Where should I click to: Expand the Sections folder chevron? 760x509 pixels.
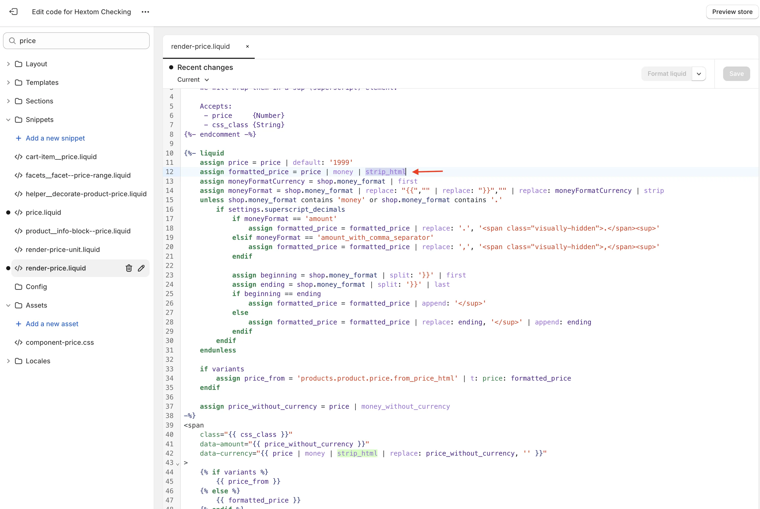click(9, 101)
